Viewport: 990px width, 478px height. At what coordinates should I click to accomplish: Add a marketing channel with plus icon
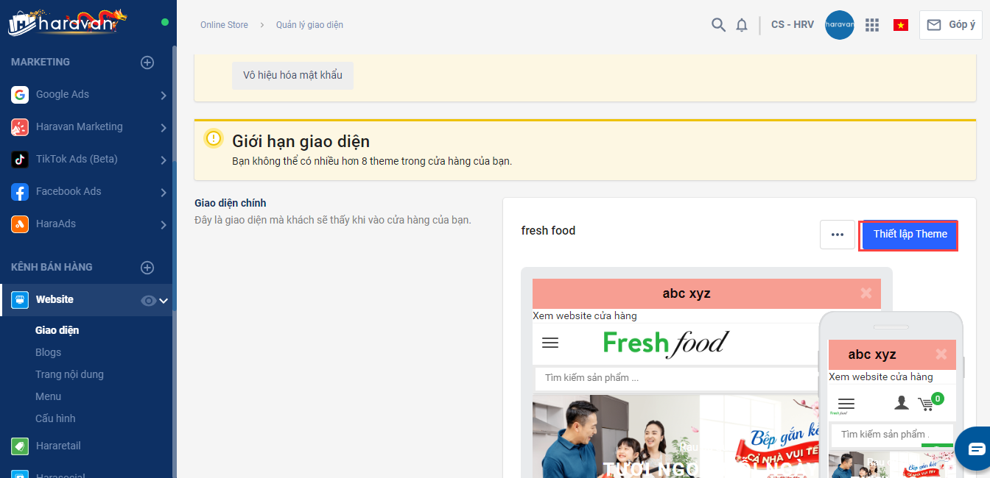tap(147, 63)
